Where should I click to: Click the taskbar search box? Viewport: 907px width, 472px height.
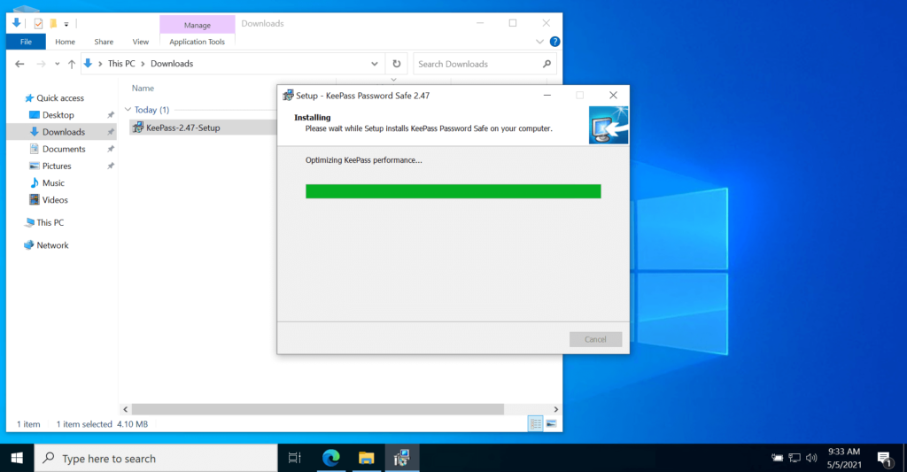tap(156, 458)
